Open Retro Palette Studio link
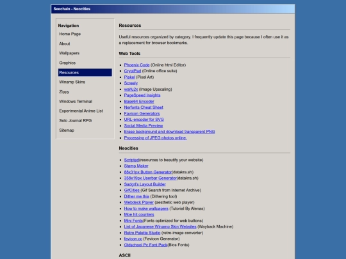346x259 pixels. click(142, 233)
